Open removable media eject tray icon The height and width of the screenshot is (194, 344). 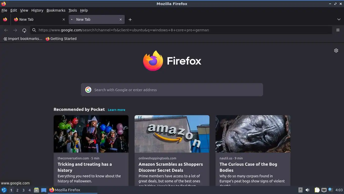tap(300, 190)
